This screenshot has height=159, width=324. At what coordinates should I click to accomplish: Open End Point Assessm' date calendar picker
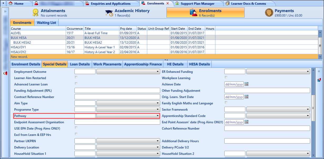[246, 122]
